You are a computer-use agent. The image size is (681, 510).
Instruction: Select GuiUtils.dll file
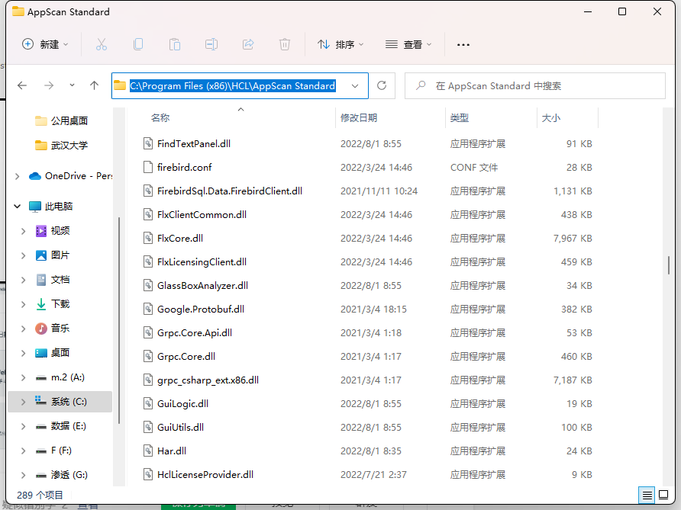tap(180, 427)
